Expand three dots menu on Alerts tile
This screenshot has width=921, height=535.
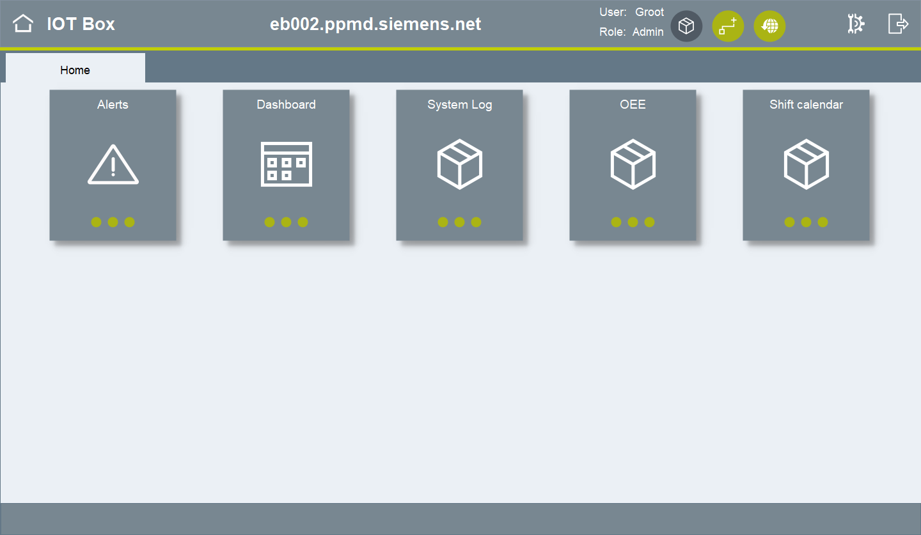tap(113, 222)
